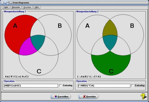Click the teal center region in right diagram
Screen dimensions: 149x102
point(110,42)
